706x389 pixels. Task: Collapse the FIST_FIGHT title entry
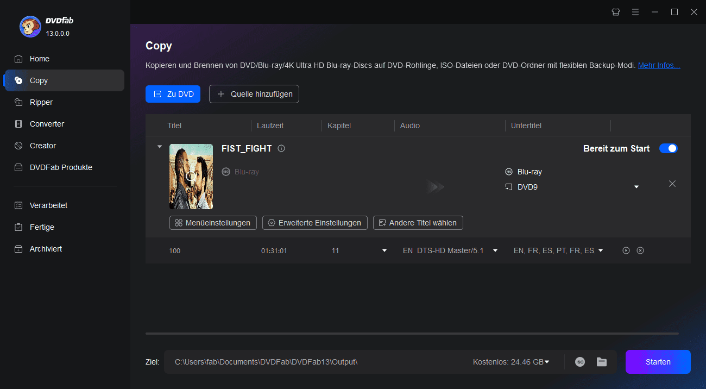[159, 147]
